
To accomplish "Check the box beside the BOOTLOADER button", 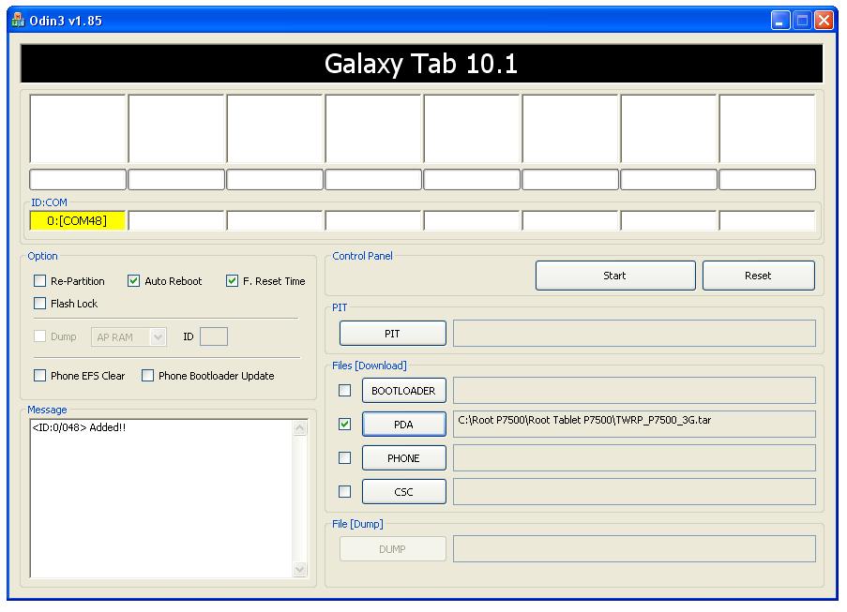I will tap(344, 390).
